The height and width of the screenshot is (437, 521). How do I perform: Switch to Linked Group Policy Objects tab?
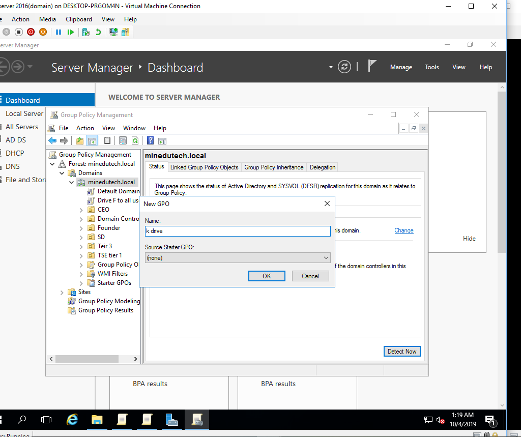(x=204, y=167)
